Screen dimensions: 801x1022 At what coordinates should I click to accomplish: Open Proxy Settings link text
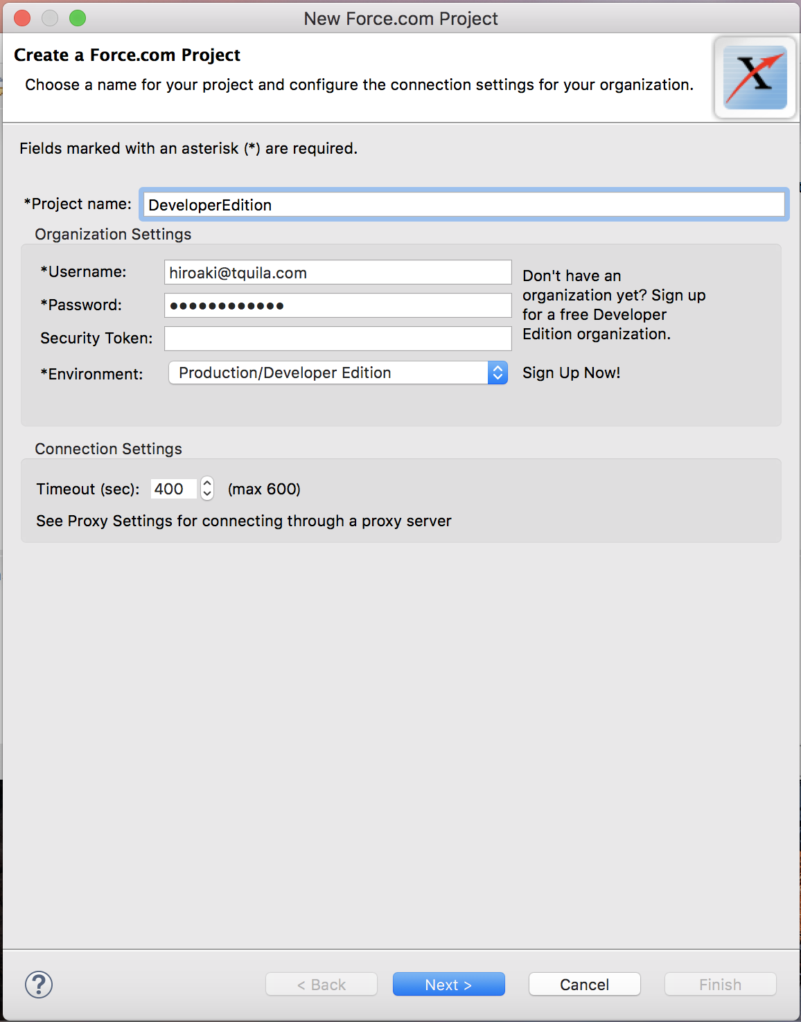coord(119,521)
